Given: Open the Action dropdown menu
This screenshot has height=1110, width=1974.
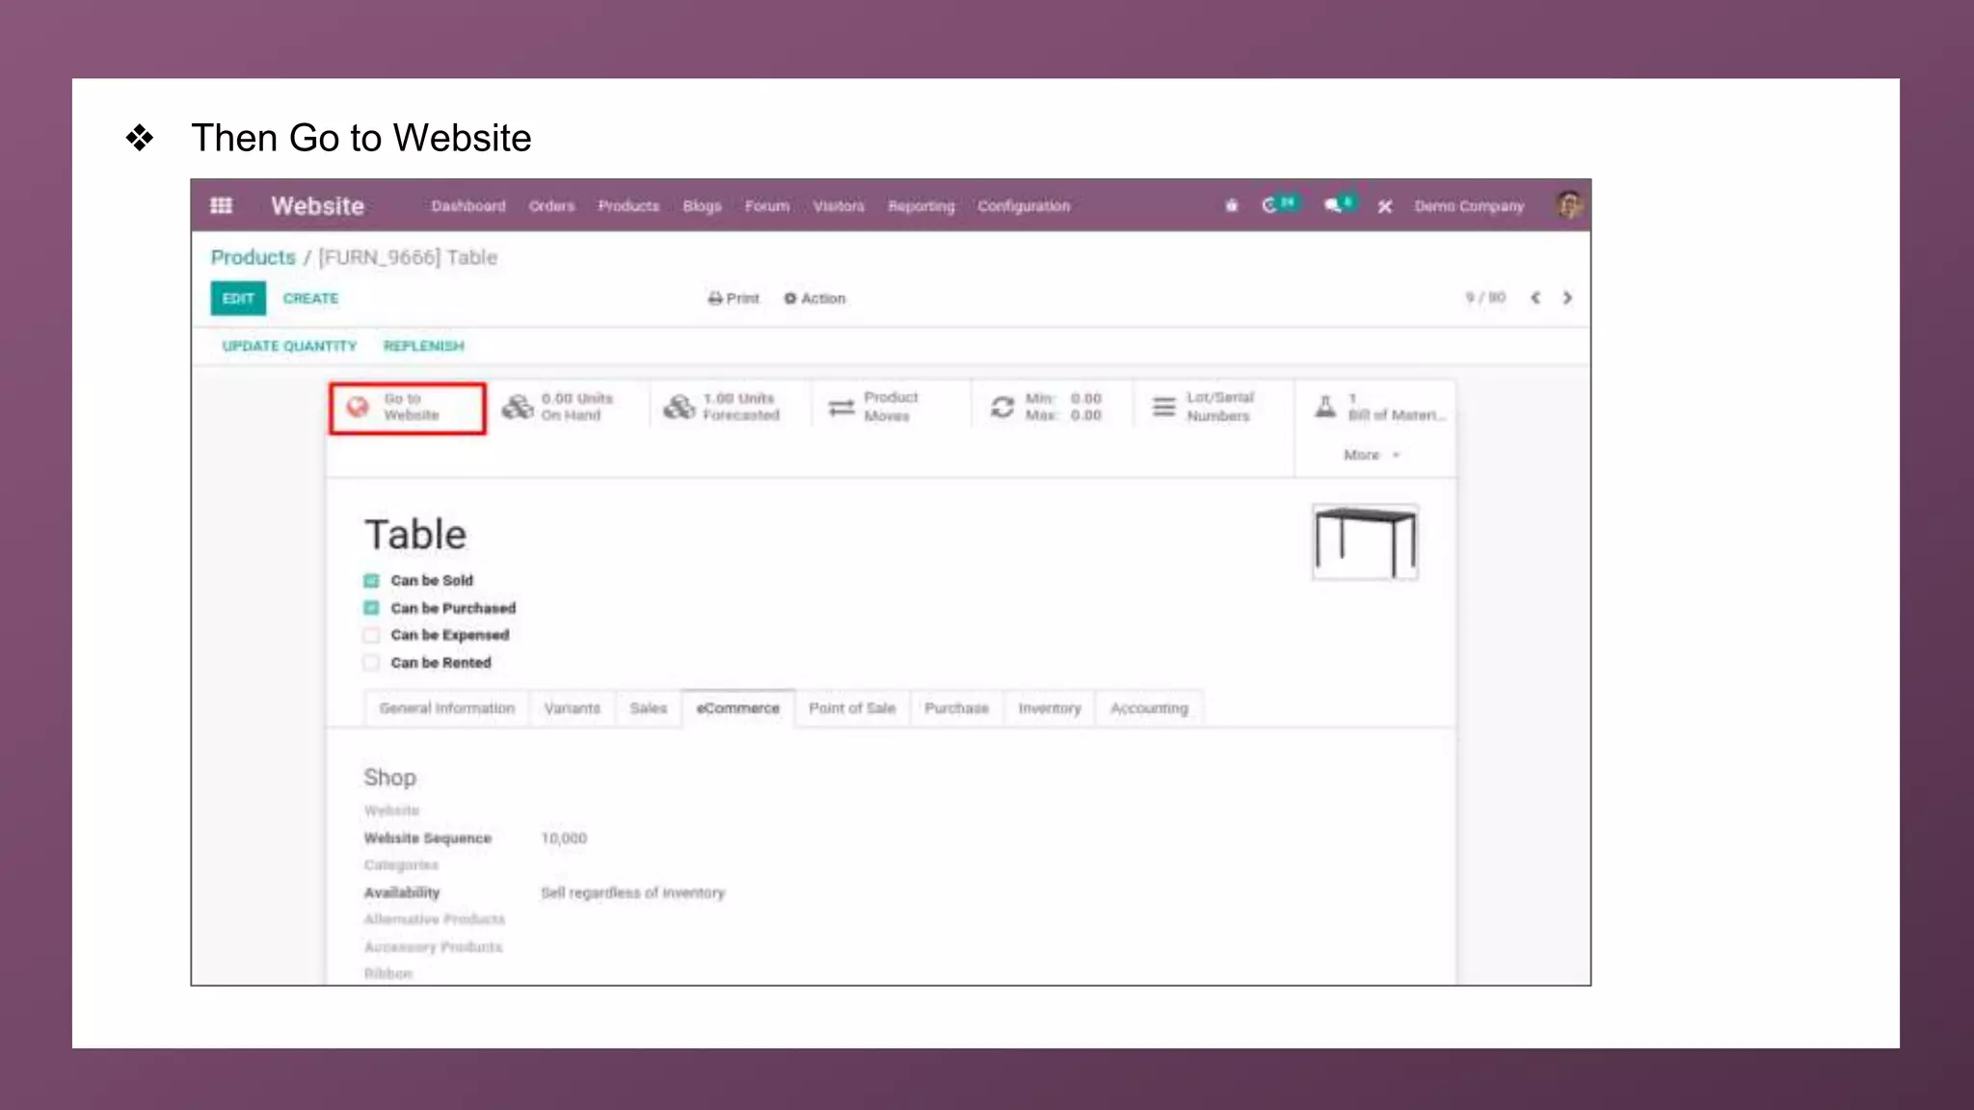Looking at the screenshot, I should 814,299.
